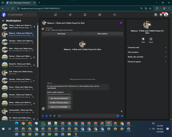Select the Messenger Facebook browser tab
This screenshot has width=172, height=137.
21,3
